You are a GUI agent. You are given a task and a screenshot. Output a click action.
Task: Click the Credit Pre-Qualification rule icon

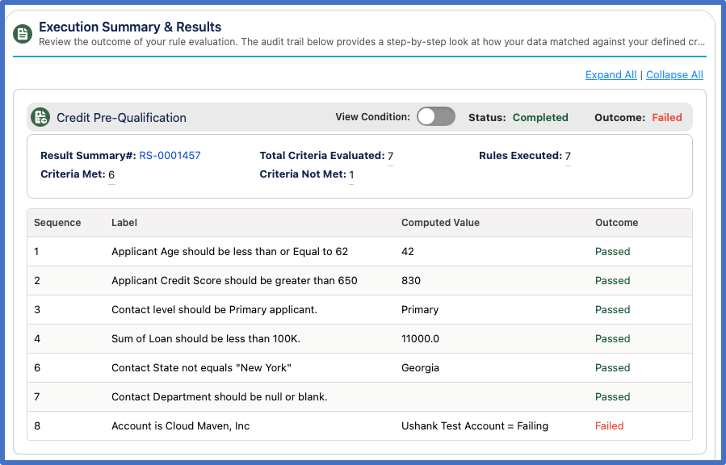40,117
